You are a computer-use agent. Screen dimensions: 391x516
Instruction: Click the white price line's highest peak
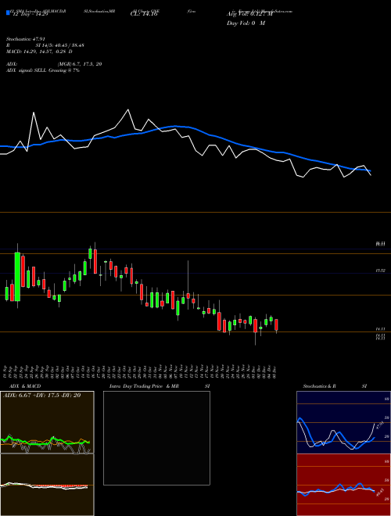[128, 110]
